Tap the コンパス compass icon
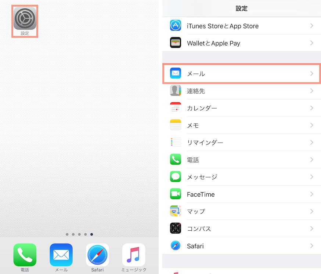The height and width of the screenshot is (274, 321). pos(176,228)
